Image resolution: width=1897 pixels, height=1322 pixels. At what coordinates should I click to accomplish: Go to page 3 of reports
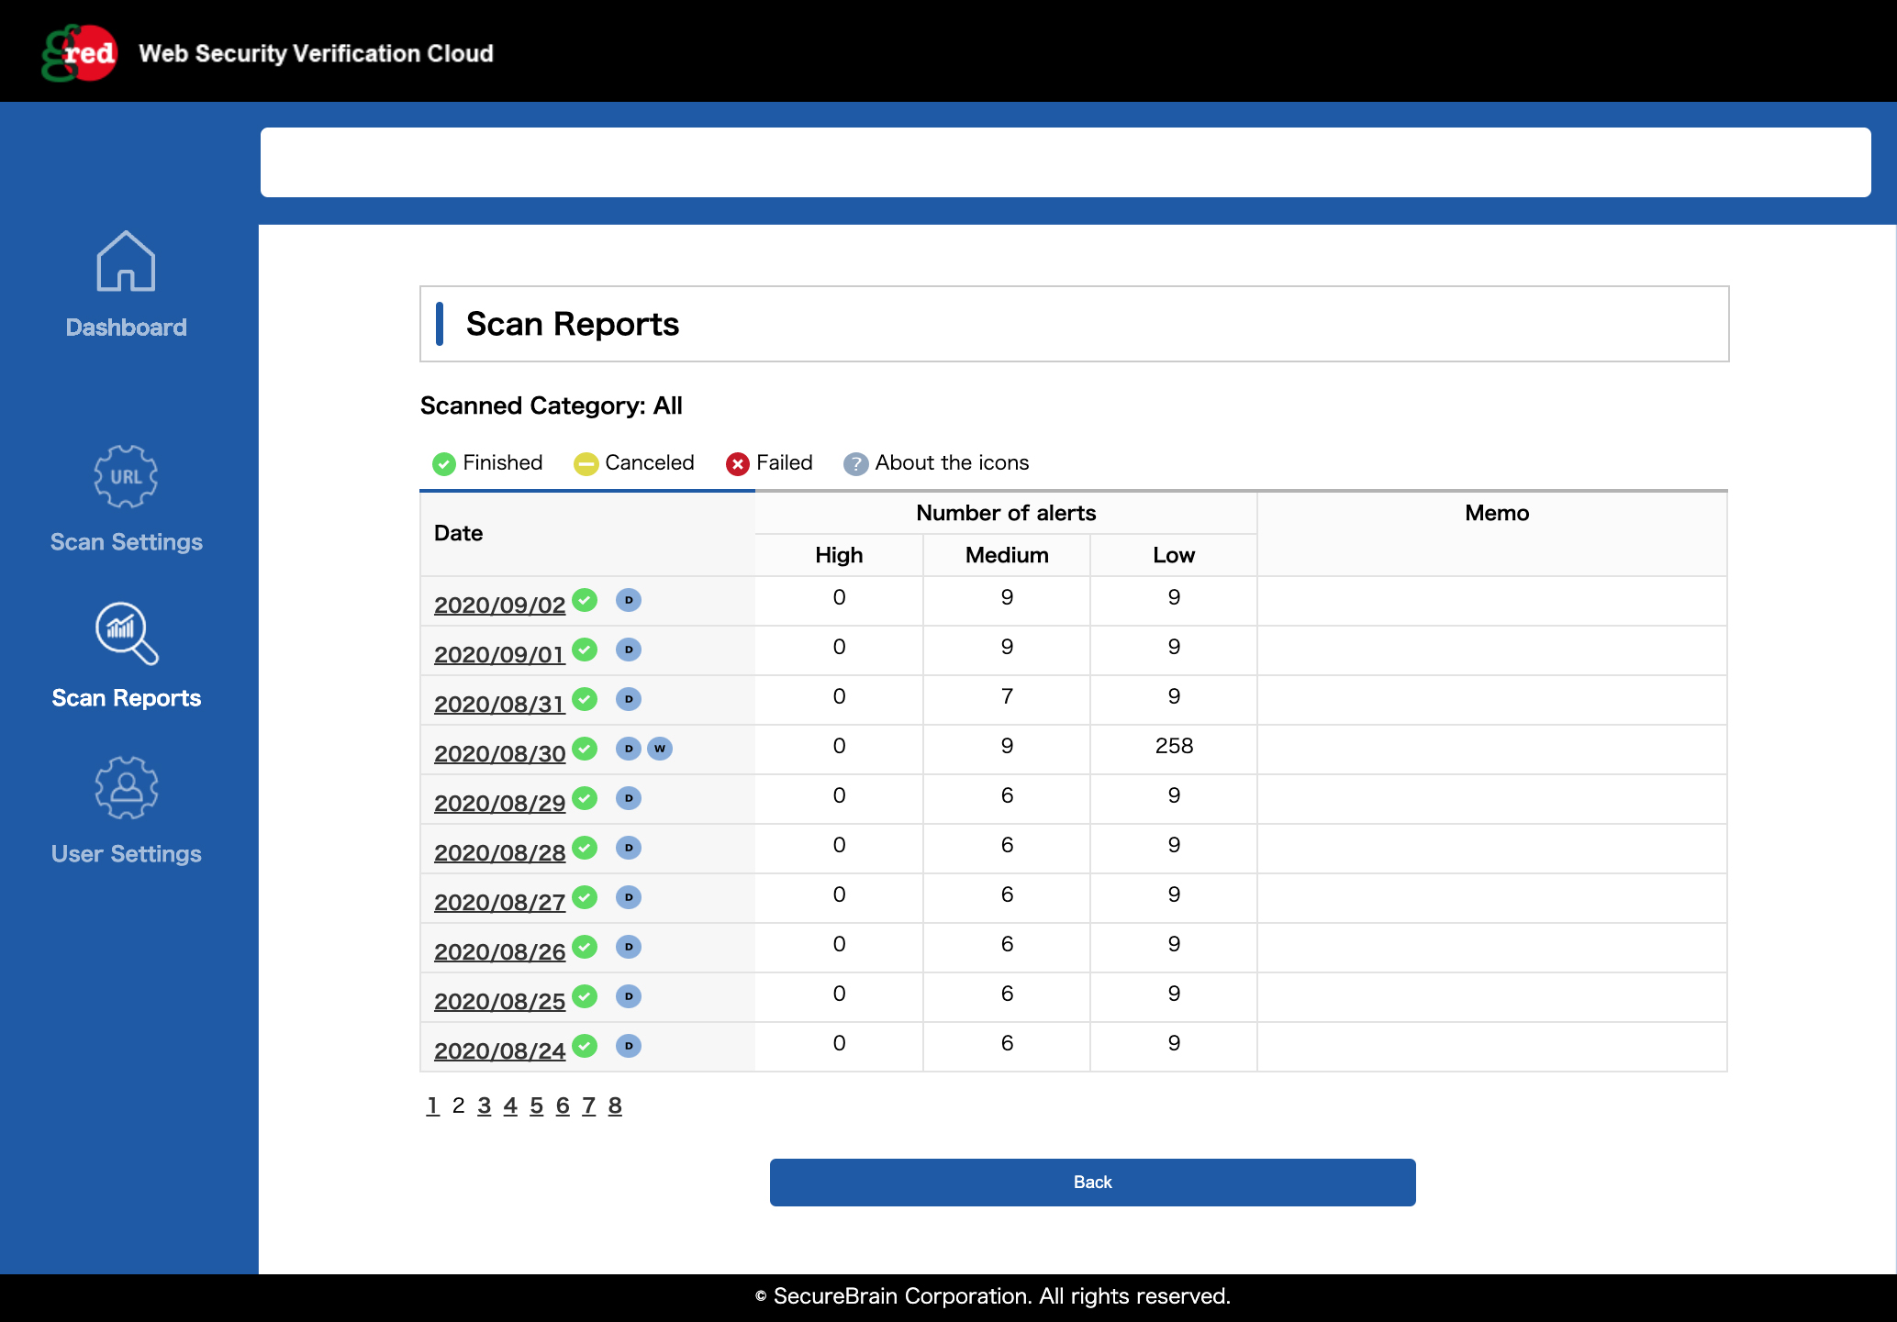[485, 1105]
